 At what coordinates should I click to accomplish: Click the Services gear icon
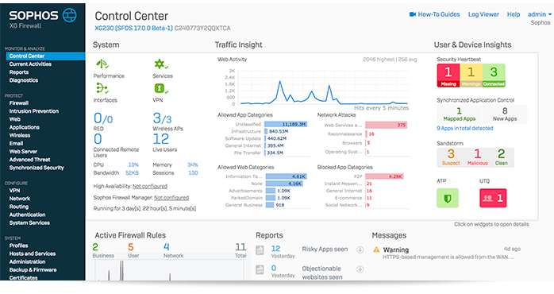click(x=161, y=64)
